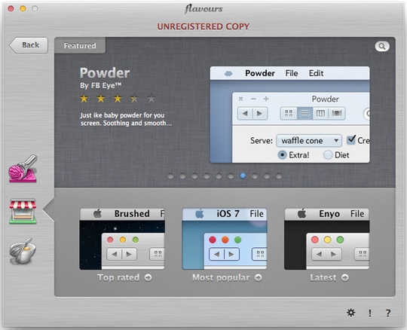Screen dimensions: 407x330
Task: Click the Edit menu in Powder preview
Action: pyautogui.click(x=316, y=73)
